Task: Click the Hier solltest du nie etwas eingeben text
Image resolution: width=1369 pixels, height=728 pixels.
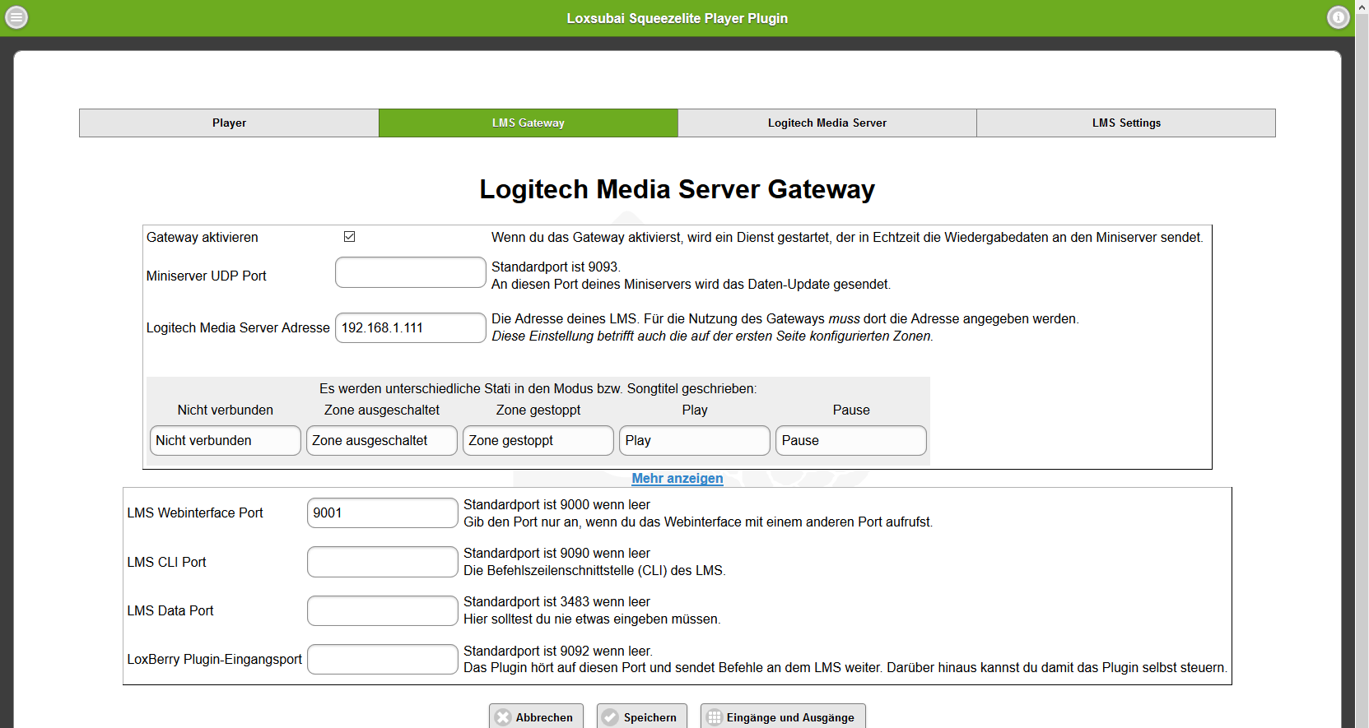Action: tap(592, 619)
